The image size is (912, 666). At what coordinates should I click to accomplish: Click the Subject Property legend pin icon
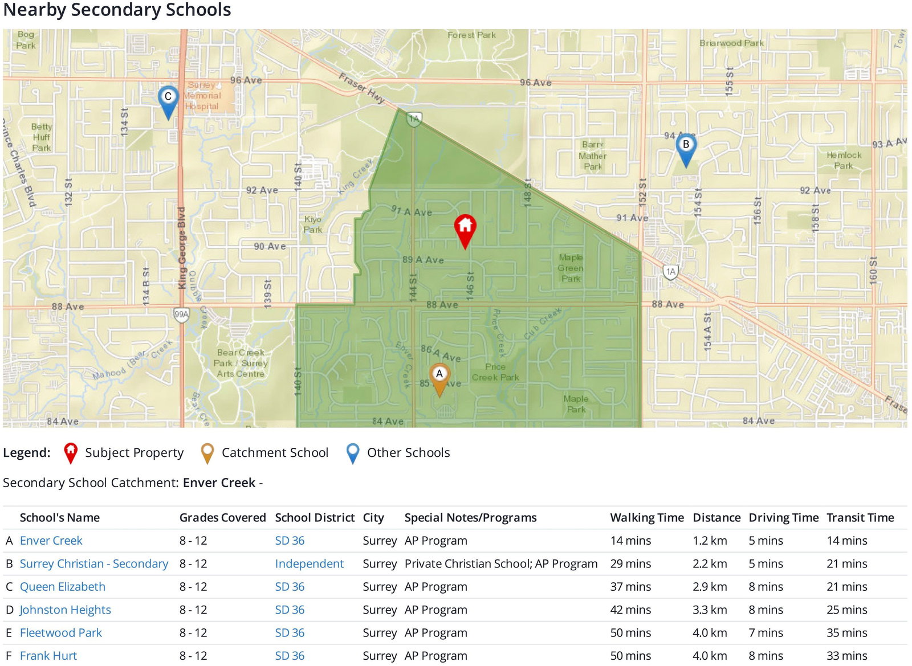click(71, 453)
